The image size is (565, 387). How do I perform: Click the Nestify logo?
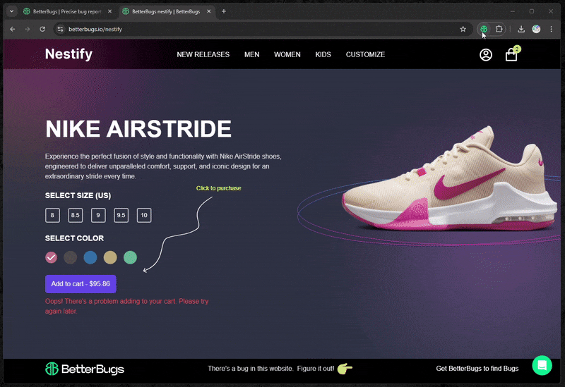[x=69, y=54]
